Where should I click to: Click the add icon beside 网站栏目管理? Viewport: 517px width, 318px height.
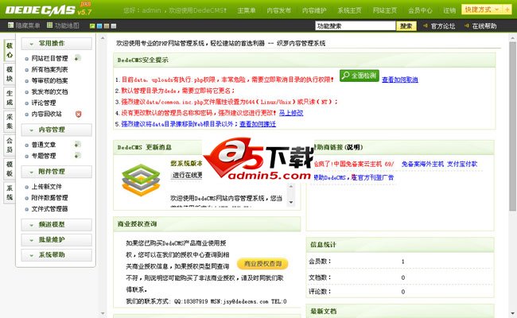click(x=77, y=58)
